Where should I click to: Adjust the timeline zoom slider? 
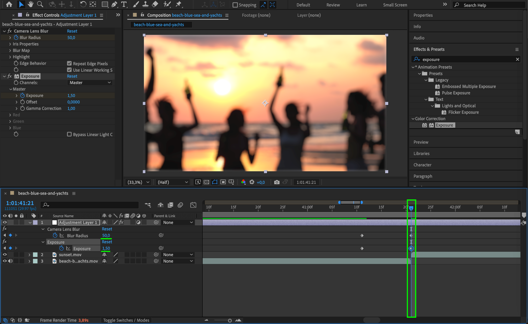pos(229,320)
